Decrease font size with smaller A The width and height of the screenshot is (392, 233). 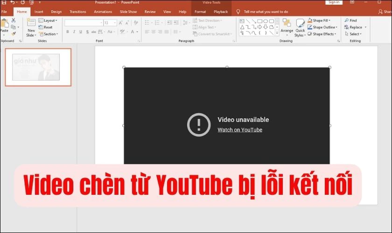[x=127, y=23]
